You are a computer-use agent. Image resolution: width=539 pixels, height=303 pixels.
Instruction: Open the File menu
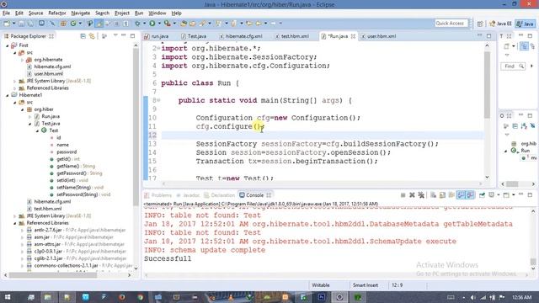pyautogui.click(x=6, y=13)
